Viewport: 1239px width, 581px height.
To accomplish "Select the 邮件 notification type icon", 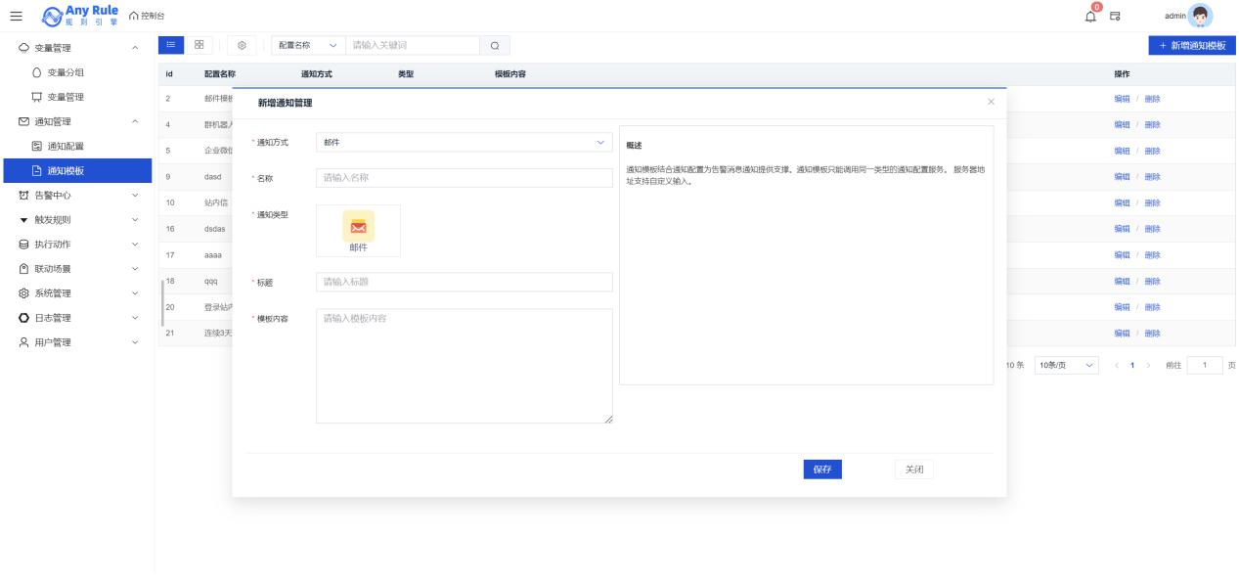I will 358,227.
